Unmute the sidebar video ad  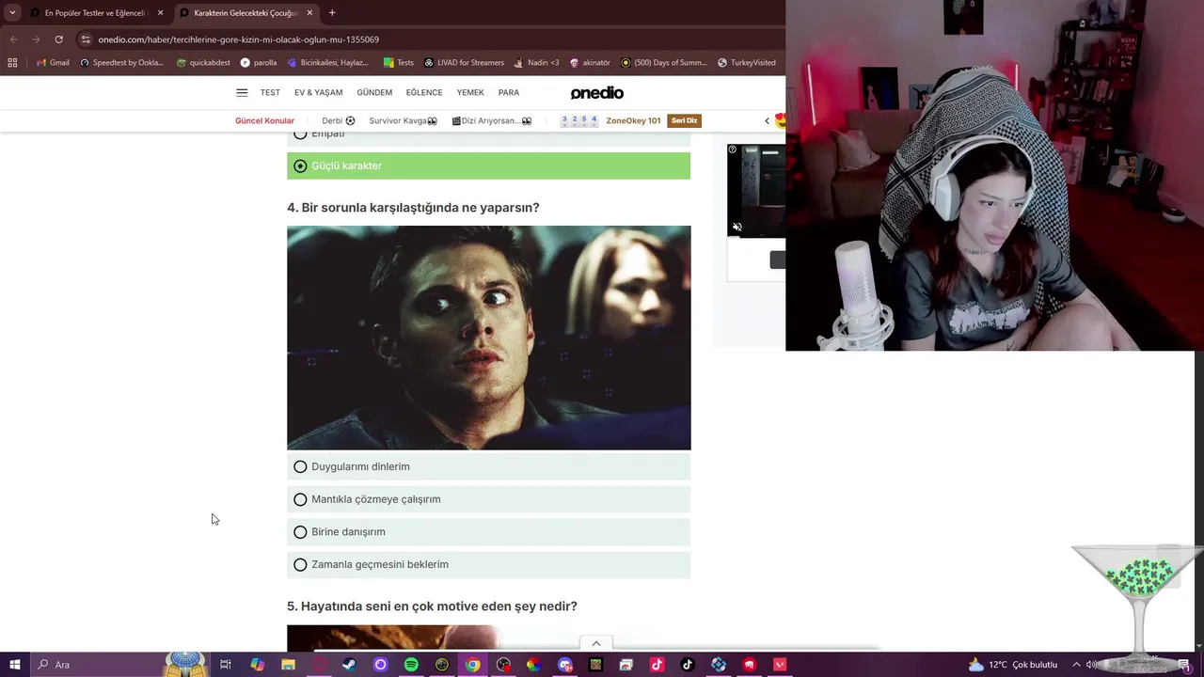click(x=737, y=228)
